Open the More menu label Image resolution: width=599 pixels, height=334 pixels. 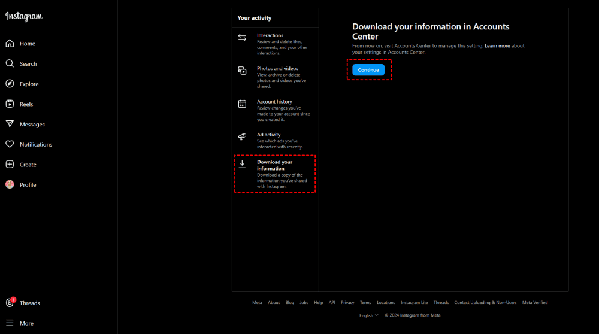point(26,323)
